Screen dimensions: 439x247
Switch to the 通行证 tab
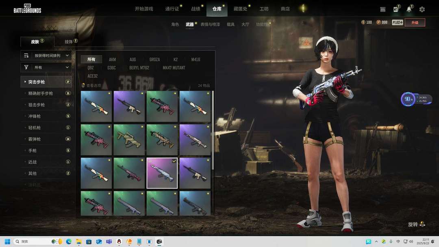(172, 9)
